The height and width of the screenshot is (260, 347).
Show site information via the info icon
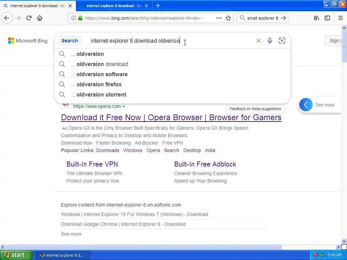point(73,18)
